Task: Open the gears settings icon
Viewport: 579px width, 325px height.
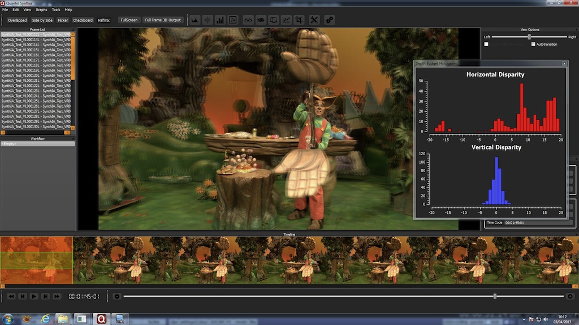Action: point(329,20)
